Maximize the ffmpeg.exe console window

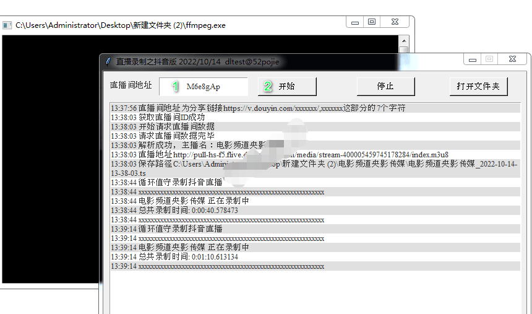tap(372, 22)
